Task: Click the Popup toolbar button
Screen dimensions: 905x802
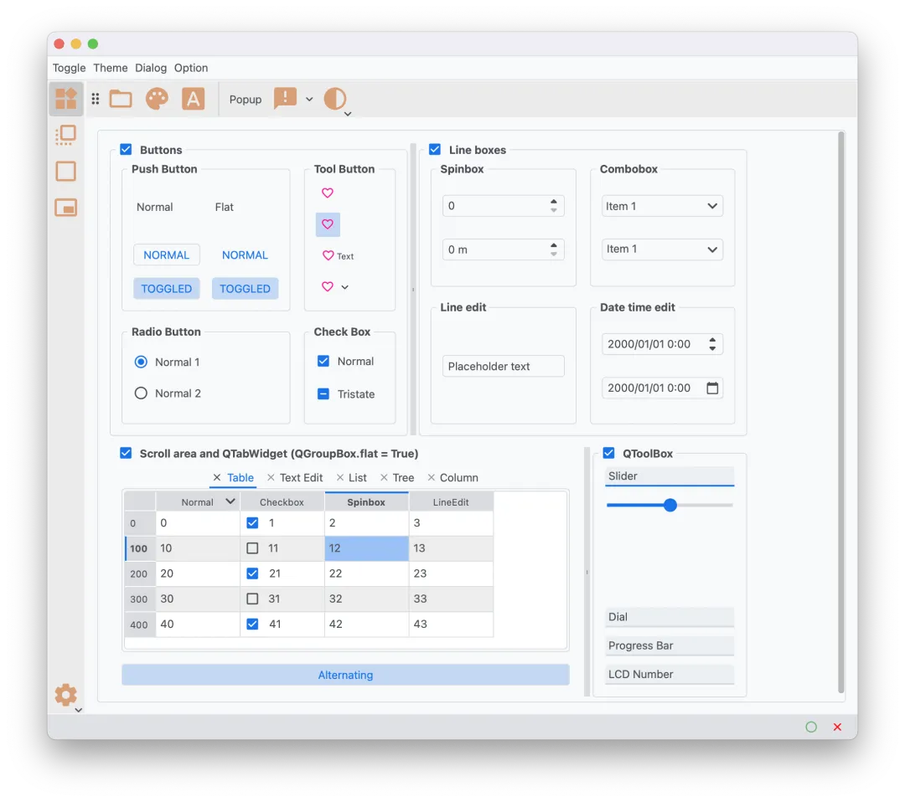Action: point(246,100)
